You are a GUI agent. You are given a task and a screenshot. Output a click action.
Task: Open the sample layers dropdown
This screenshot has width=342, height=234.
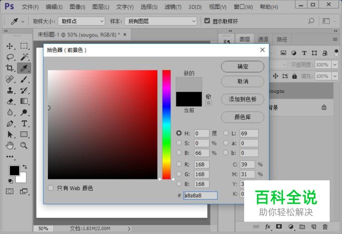[161, 21]
